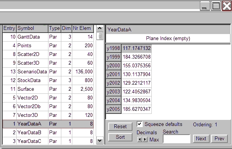Go to the Next search match
Viewport: 232px width, 149px height.
pyautogui.click(x=201, y=139)
